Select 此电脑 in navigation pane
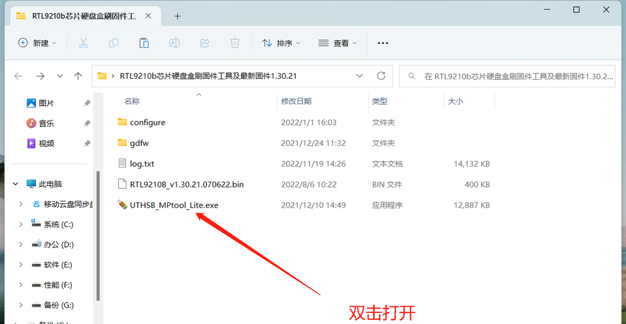626x324 pixels. 50,184
